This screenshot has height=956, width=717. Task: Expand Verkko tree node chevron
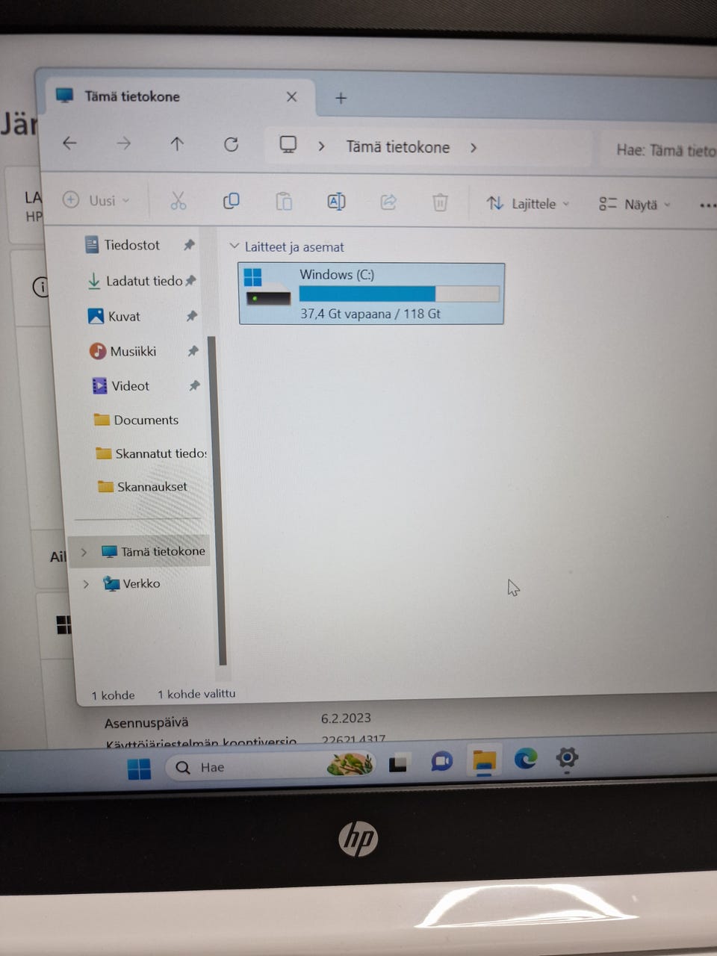(86, 583)
